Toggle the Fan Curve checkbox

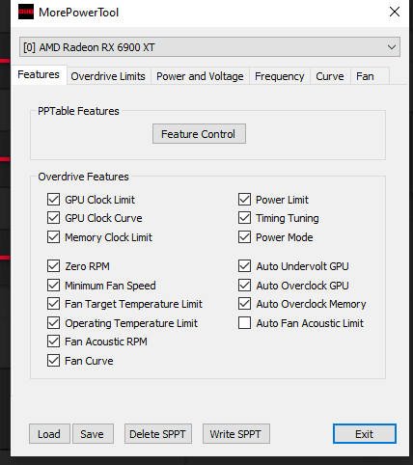click(x=53, y=361)
